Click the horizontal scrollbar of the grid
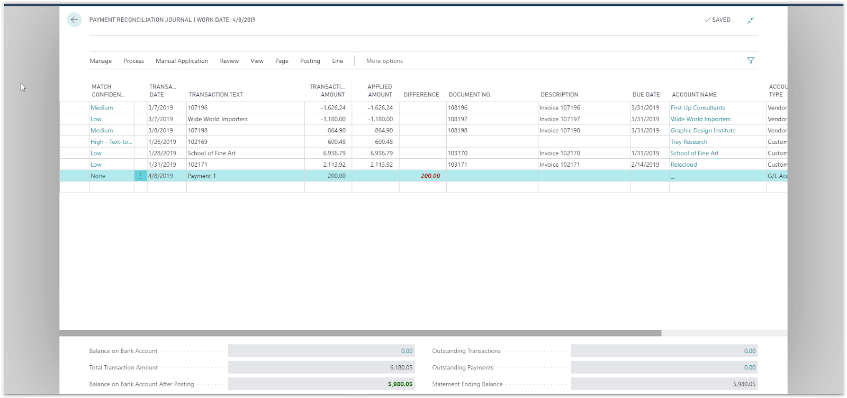 click(x=361, y=333)
